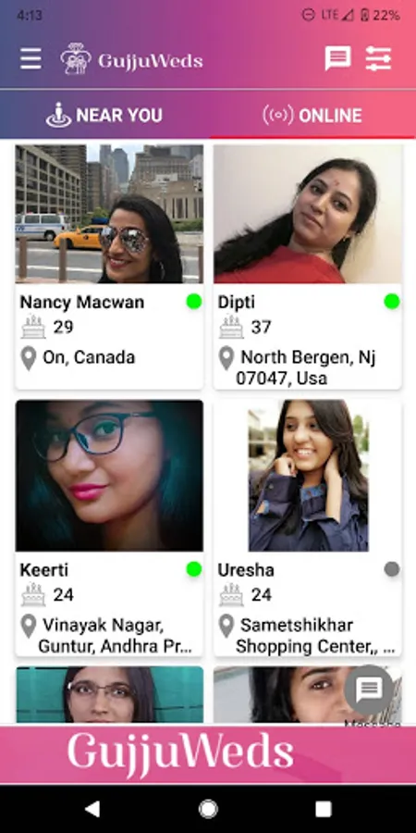Tap the GujjuWeds bottom banner
Image resolution: width=416 pixels, height=833 pixels.
[x=208, y=755]
